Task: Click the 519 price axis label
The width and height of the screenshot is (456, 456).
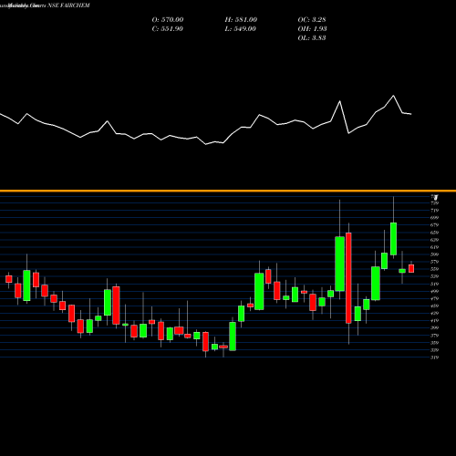Action: coord(435,284)
